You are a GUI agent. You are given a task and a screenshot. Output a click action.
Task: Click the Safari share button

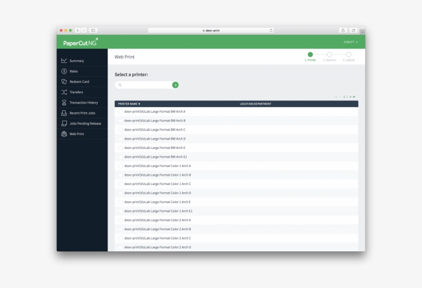343,30
